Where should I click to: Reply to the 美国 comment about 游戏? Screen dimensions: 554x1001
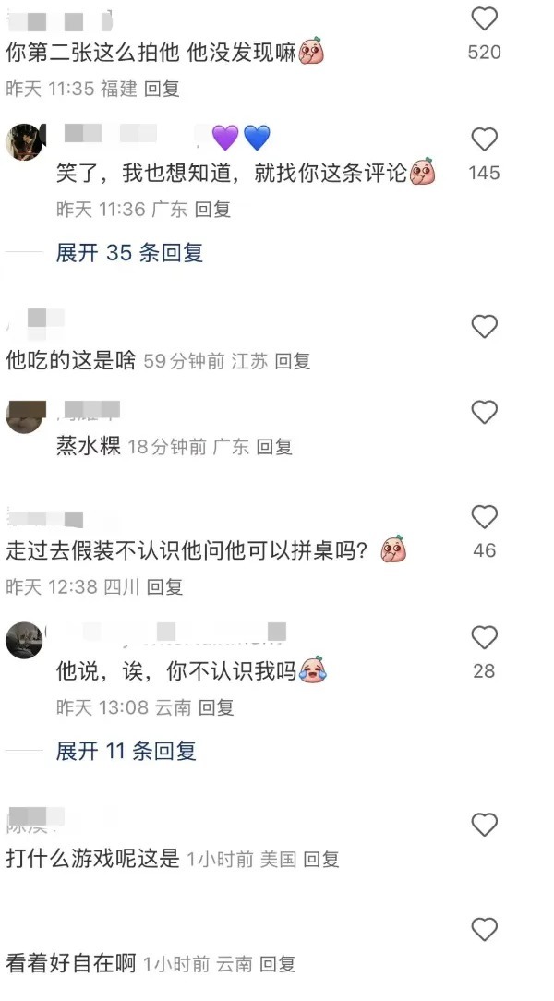click(321, 860)
